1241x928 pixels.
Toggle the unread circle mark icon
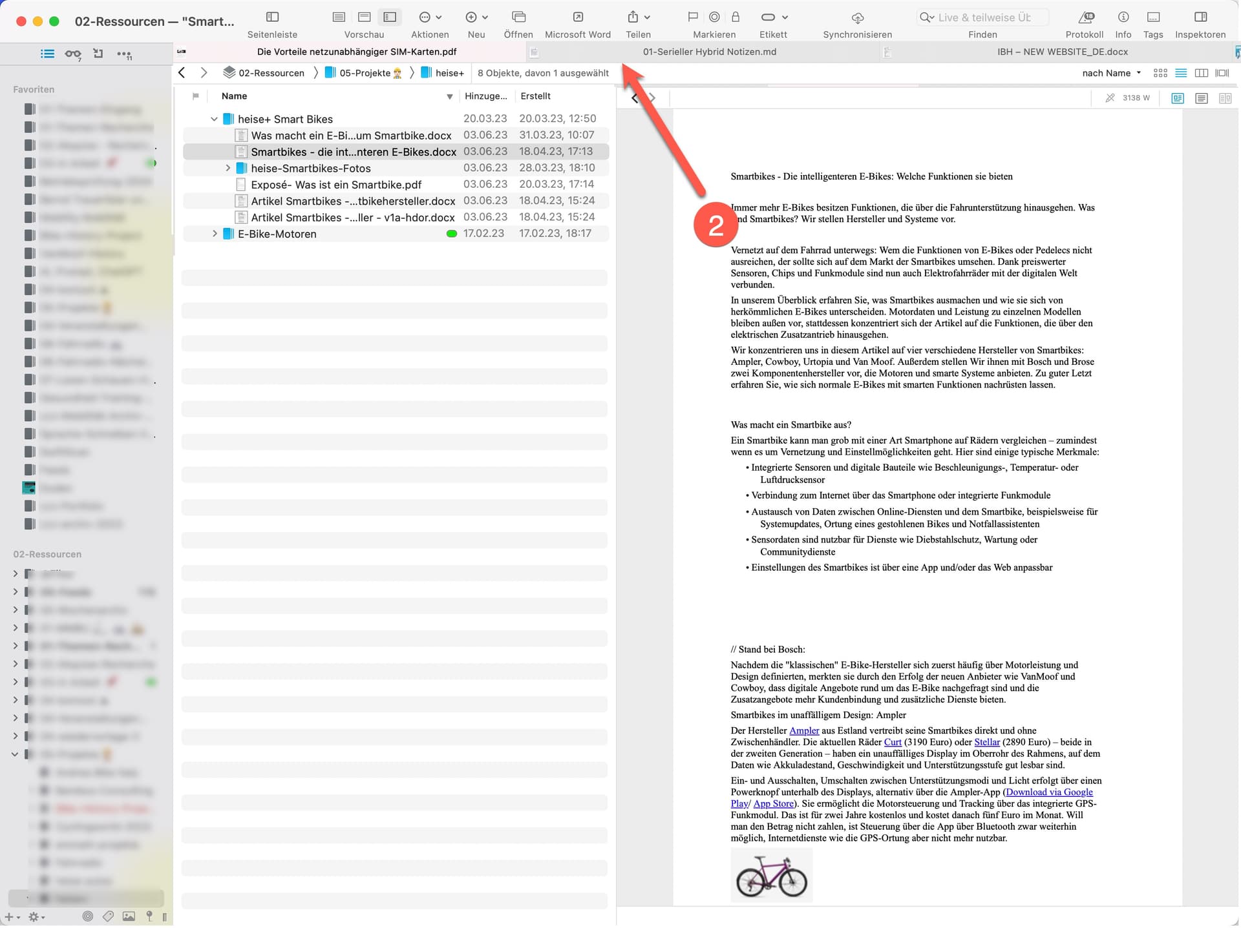pyautogui.click(x=714, y=17)
